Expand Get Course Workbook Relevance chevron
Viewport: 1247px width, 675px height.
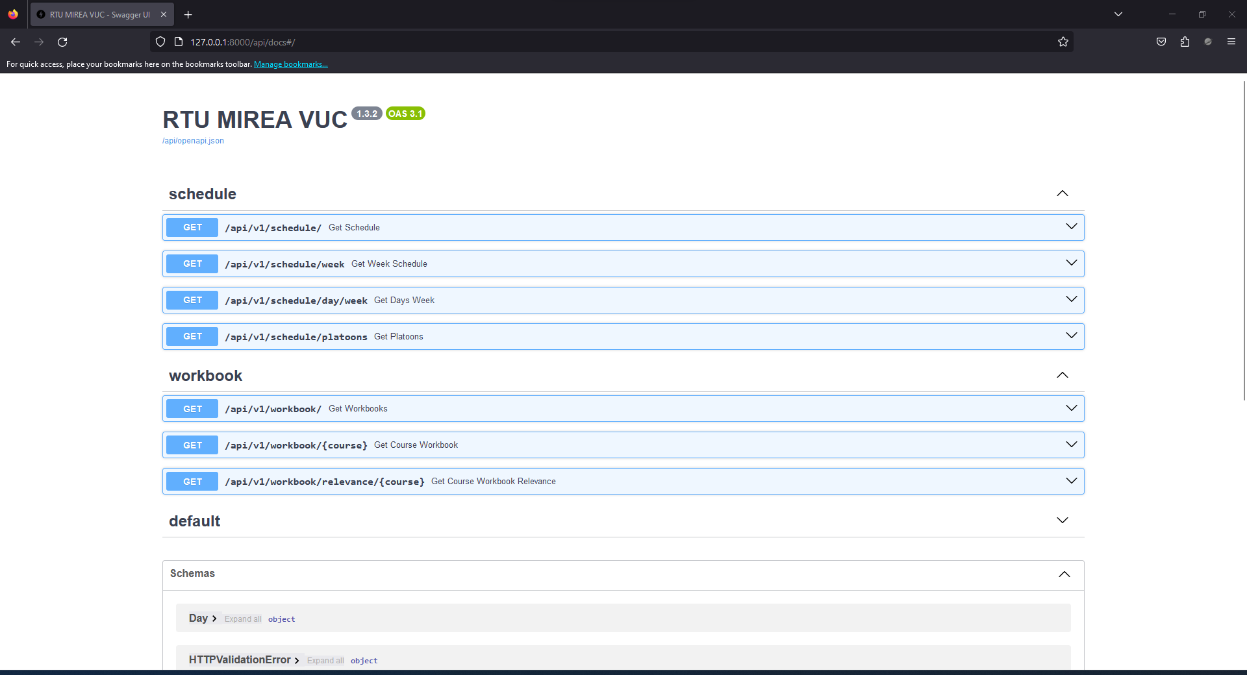(x=1072, y=481)
